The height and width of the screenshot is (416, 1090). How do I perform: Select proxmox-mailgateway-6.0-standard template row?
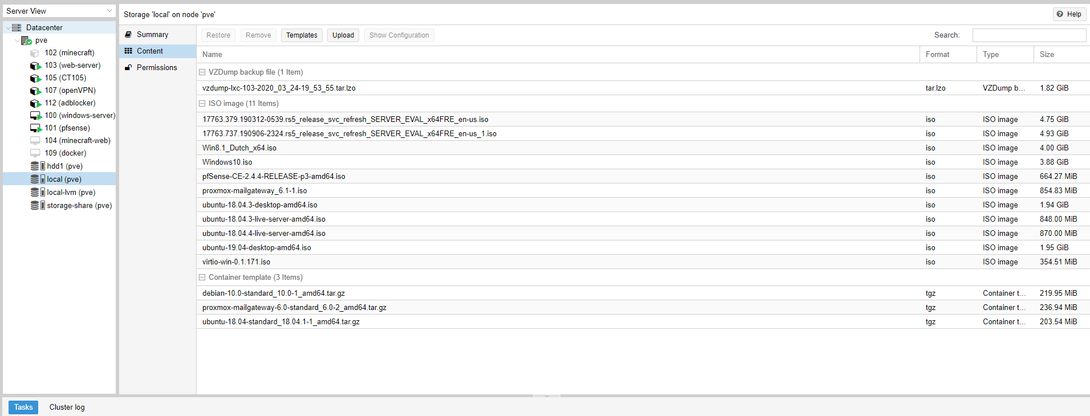(643, 307)
